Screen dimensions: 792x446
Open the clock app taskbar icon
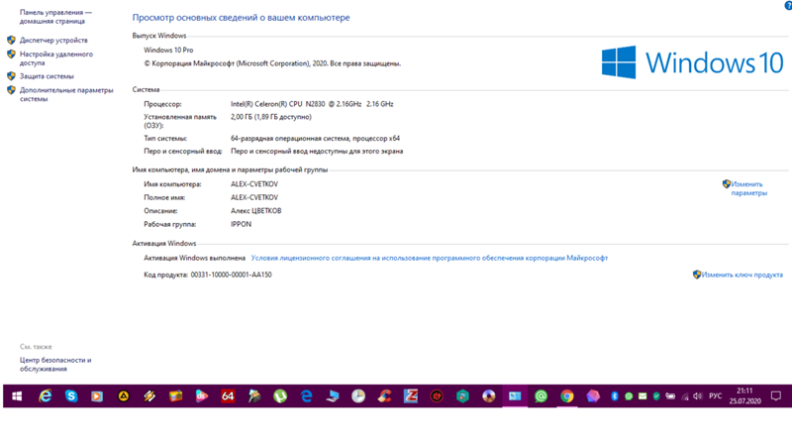point(358,396)
